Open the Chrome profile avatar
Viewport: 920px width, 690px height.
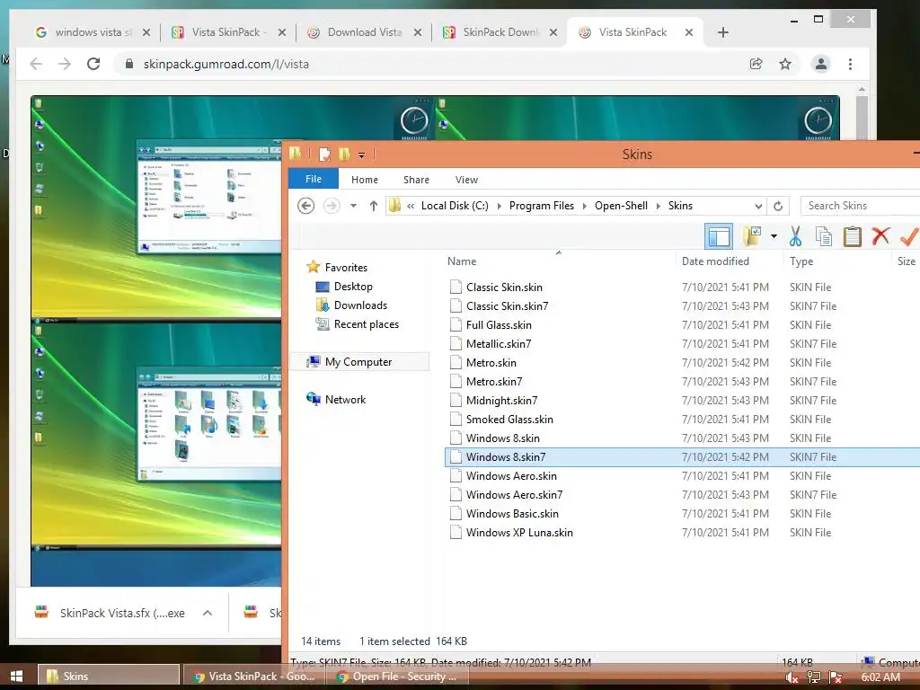821,64
